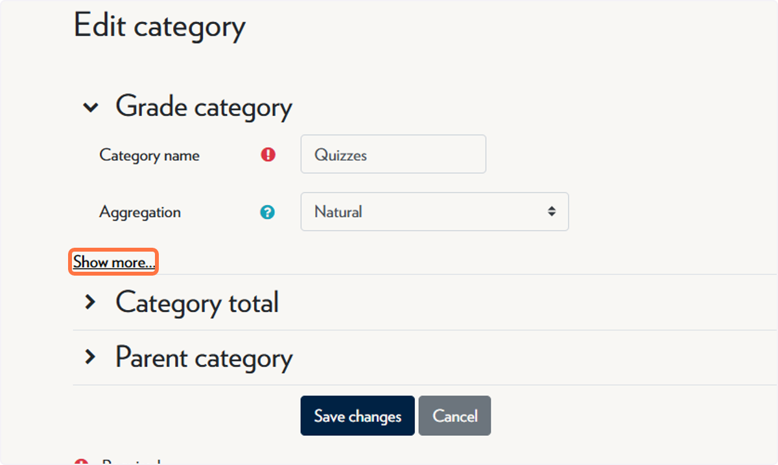Cancel editing the category
778x465 pixels.
(x=454, y=416)
